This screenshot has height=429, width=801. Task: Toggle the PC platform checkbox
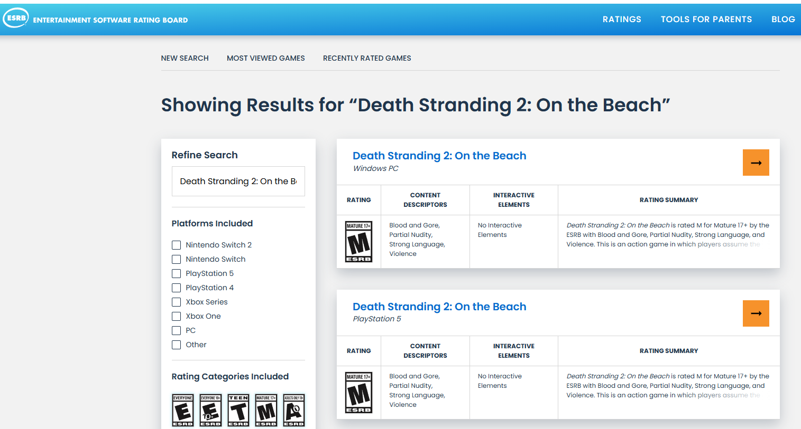click(x=177, y=330)
